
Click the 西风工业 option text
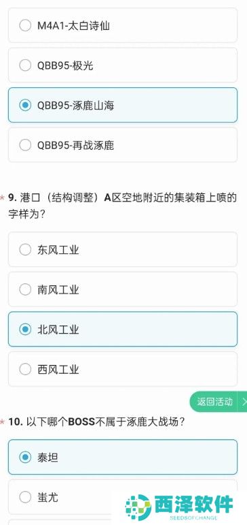pos(58,369)
